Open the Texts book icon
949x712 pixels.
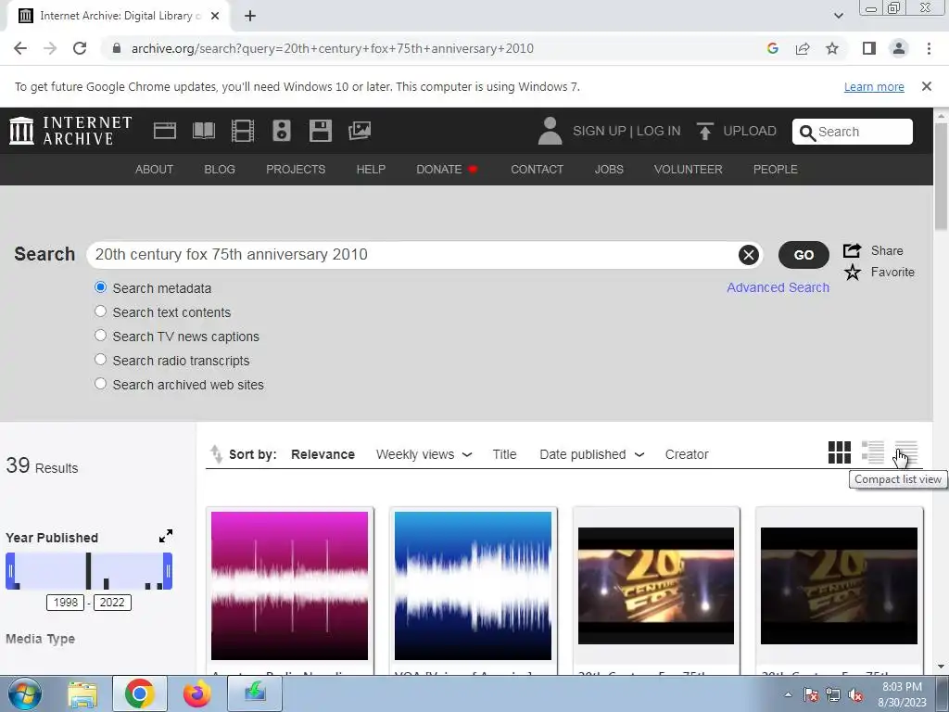[x=203, y=131]
